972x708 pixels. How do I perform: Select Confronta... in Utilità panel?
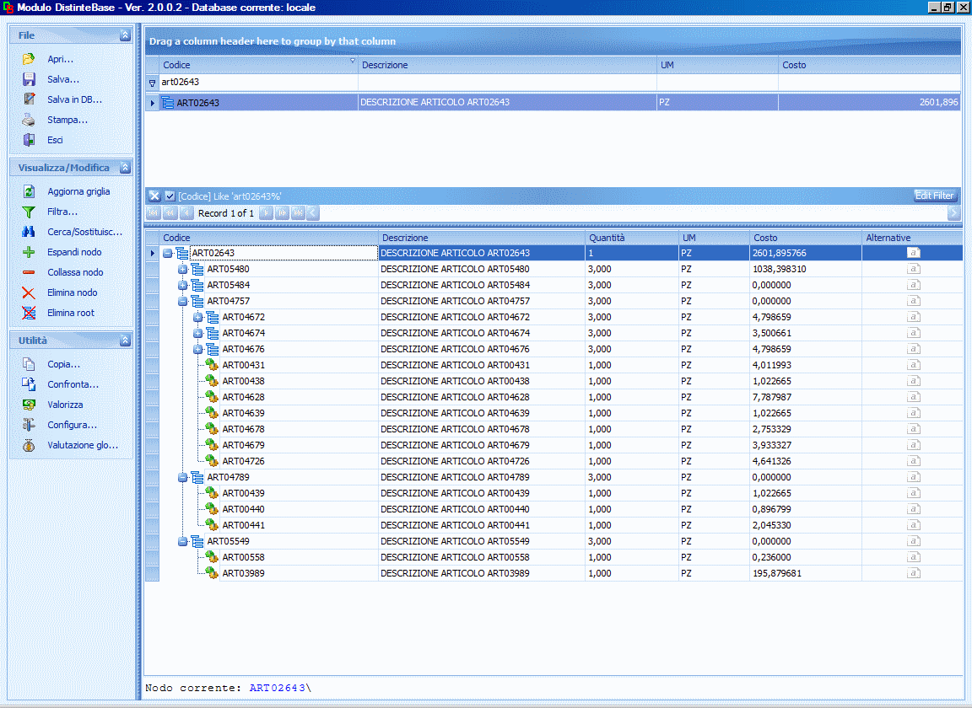[x=73, y=384]
